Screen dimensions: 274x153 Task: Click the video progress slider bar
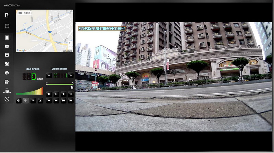click(x=60, y=84)
